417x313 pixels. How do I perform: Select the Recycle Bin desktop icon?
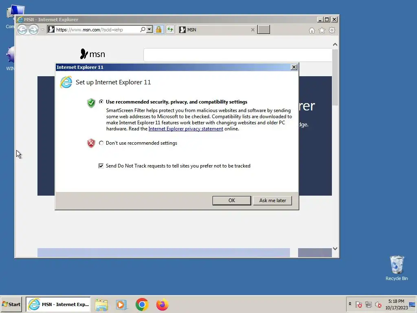[397, 268]
